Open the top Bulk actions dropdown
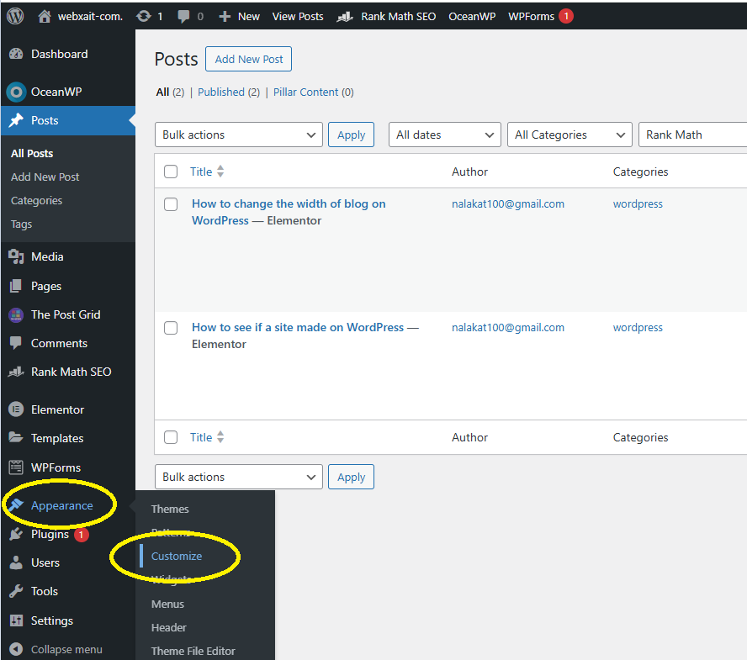The image size is (747, 660). pyautogui.click(x=239, y=135)
